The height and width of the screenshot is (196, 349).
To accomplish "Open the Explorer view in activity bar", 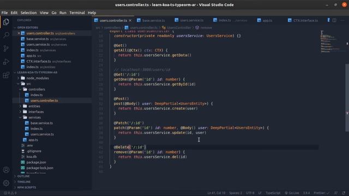I will (x=6, y=22).
